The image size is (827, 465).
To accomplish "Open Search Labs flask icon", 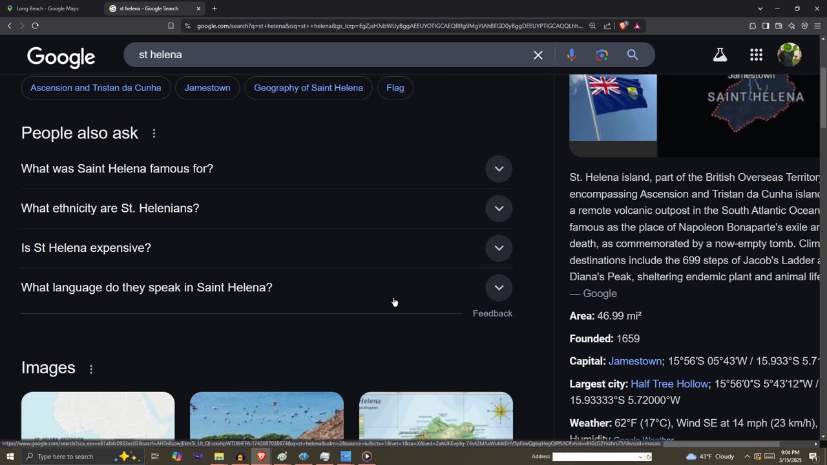I will click(x=720, y=55).
